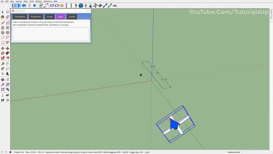Pick the Protractor tool

[x=3, y=69]
